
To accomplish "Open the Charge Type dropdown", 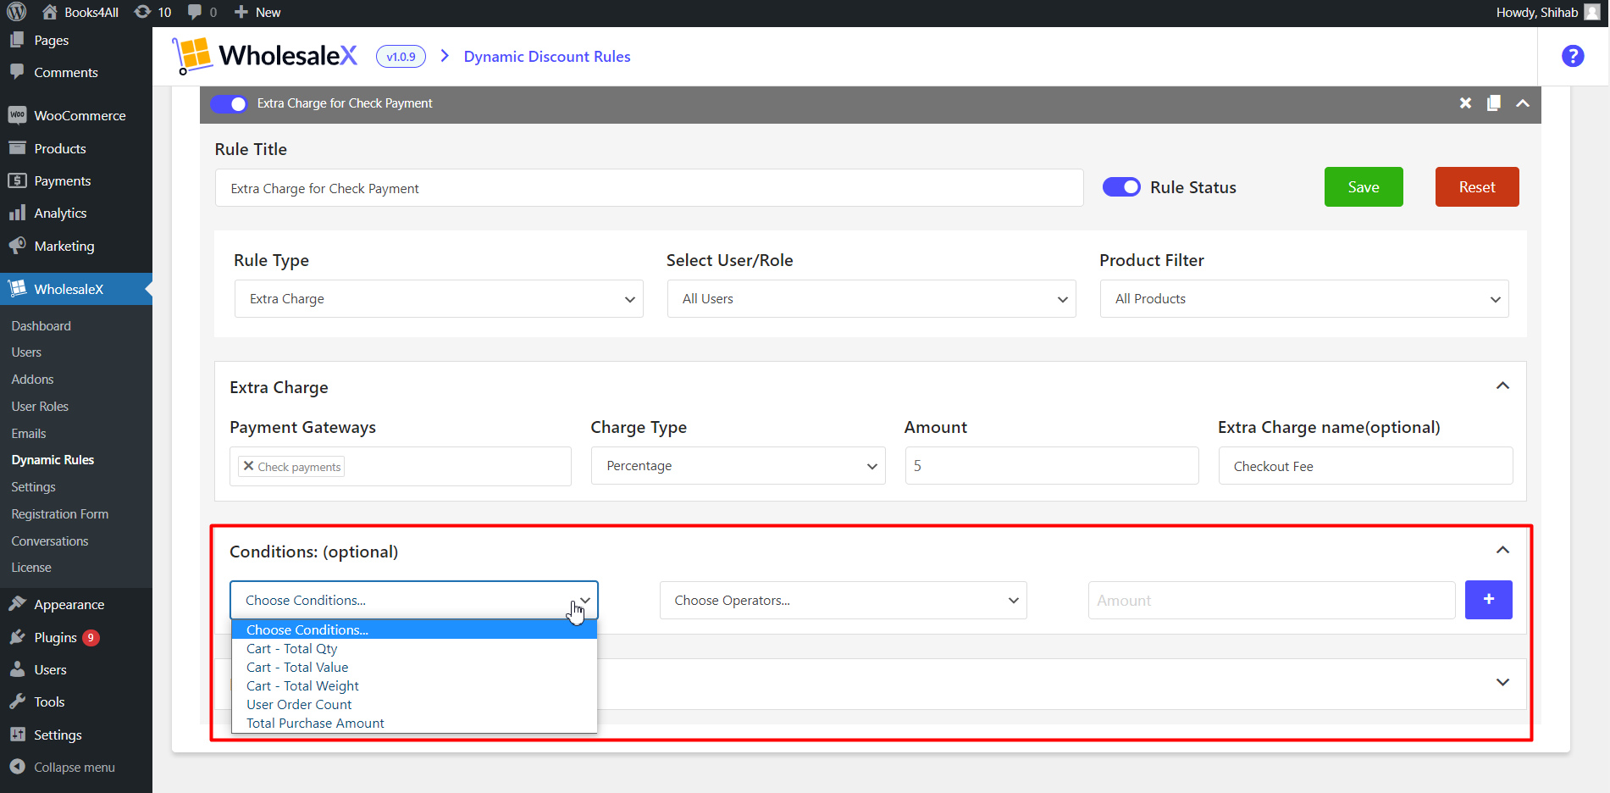I will click(738, 466).
